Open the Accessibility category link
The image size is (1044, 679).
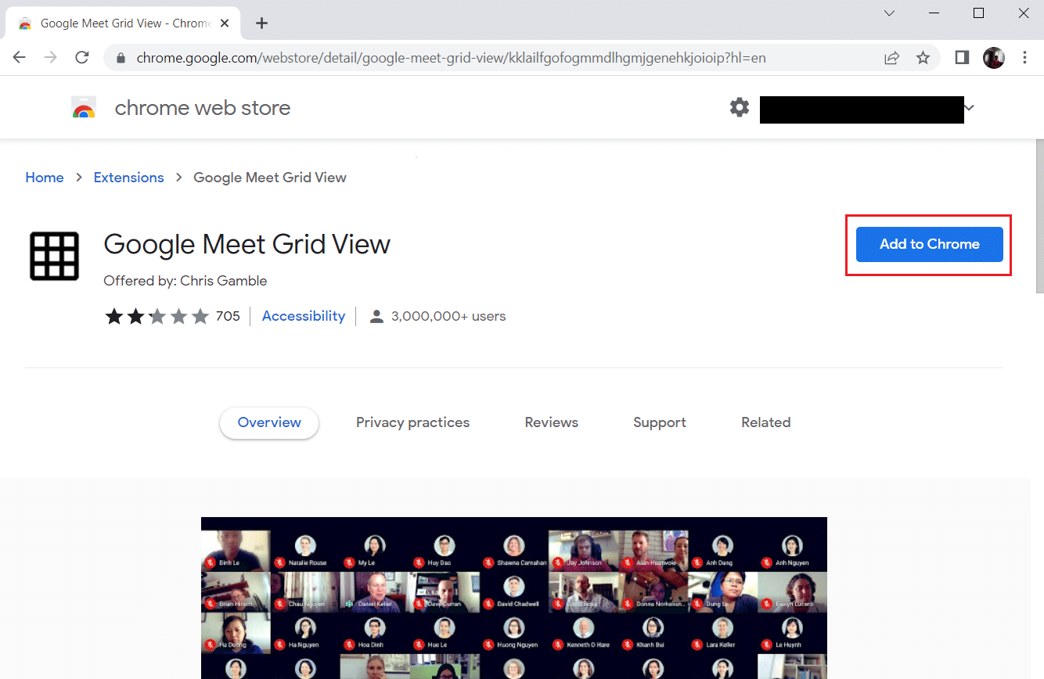coord(304,316)
